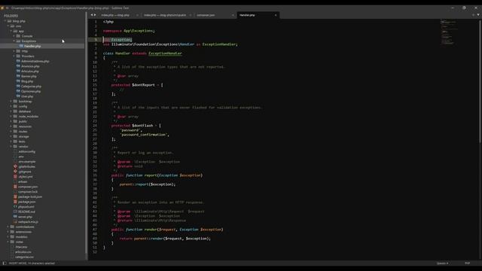The image size is (482, 271).
Task: Click 'INSERT MODE' status bar text
Action: [17, 263]
